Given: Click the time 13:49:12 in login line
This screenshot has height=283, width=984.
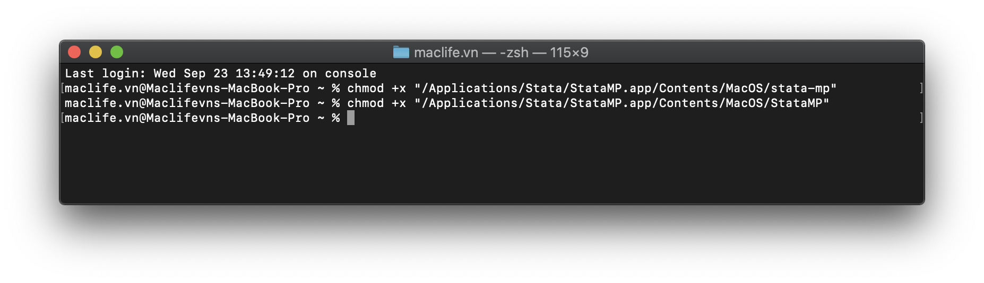Looking at the screenshot, I should [x=265, y=73].
